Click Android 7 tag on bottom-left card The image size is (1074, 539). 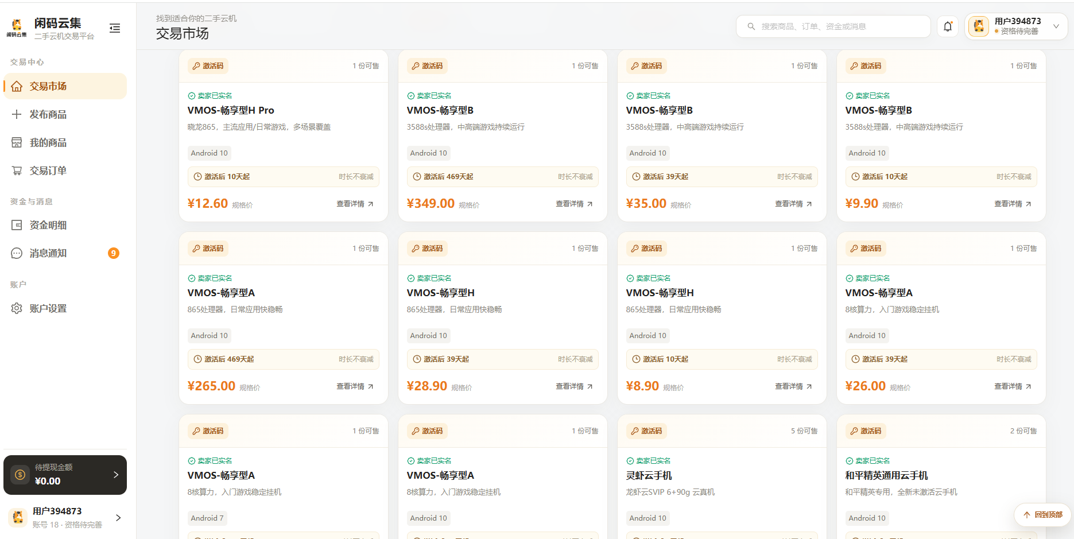point(207,518)
